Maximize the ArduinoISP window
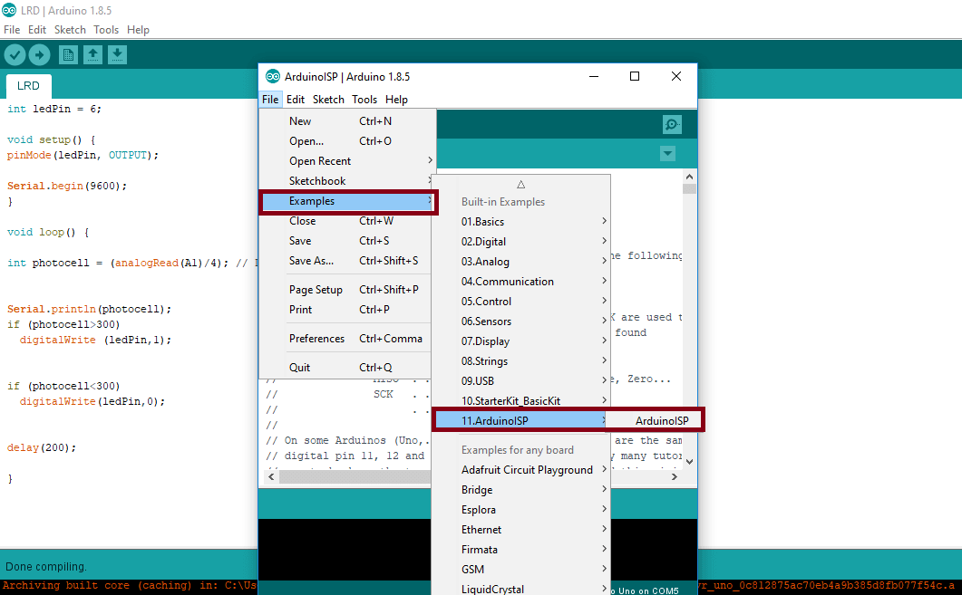 (635, 76)
